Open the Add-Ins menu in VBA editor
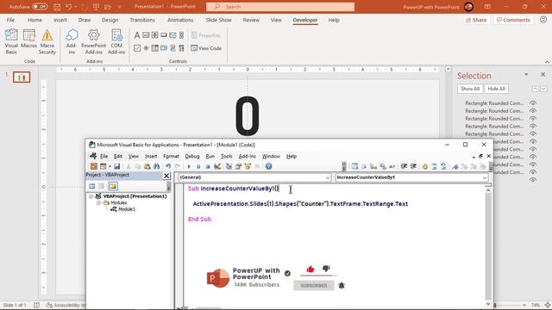Viewport: 552px width, 310px height. [248, 157]
